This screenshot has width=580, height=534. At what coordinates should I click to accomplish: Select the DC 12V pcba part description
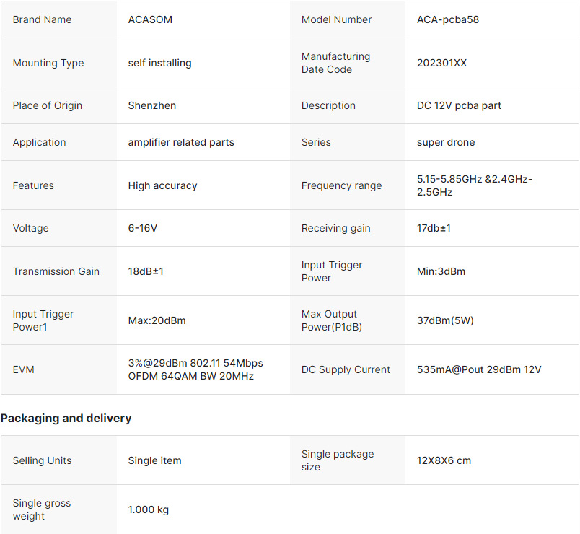(x=459, y=105)
